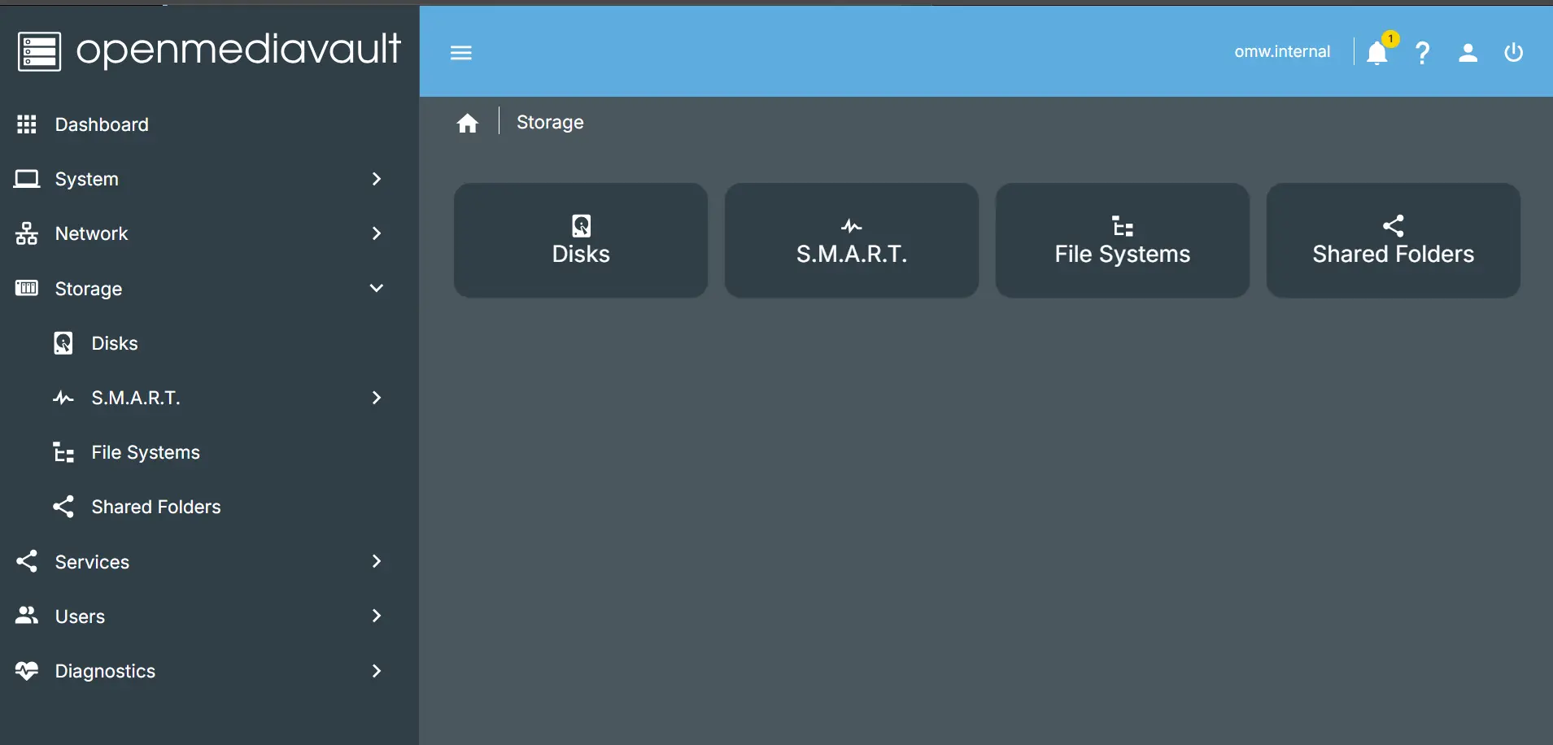
Task: Open the File Systems card
Action: pos(1122,240)
